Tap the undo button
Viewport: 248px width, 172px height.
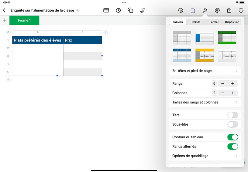(x=181, y=10)
